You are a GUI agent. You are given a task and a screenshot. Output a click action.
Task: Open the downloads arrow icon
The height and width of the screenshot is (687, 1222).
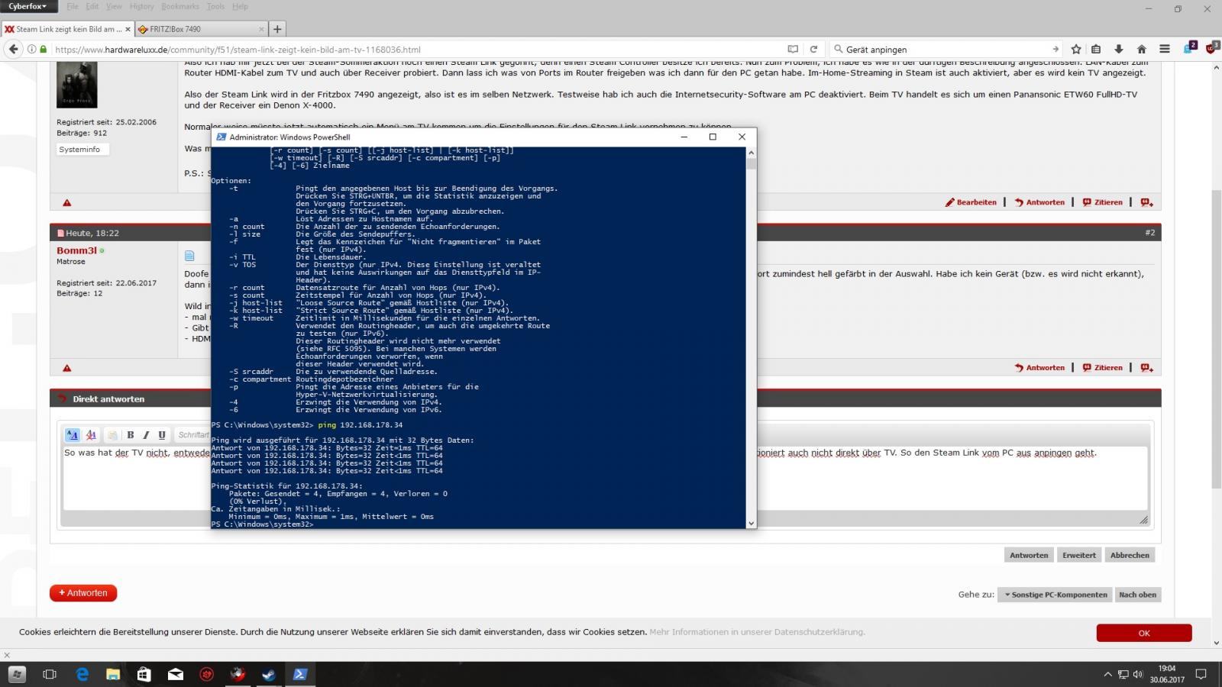coord(1118,49)
